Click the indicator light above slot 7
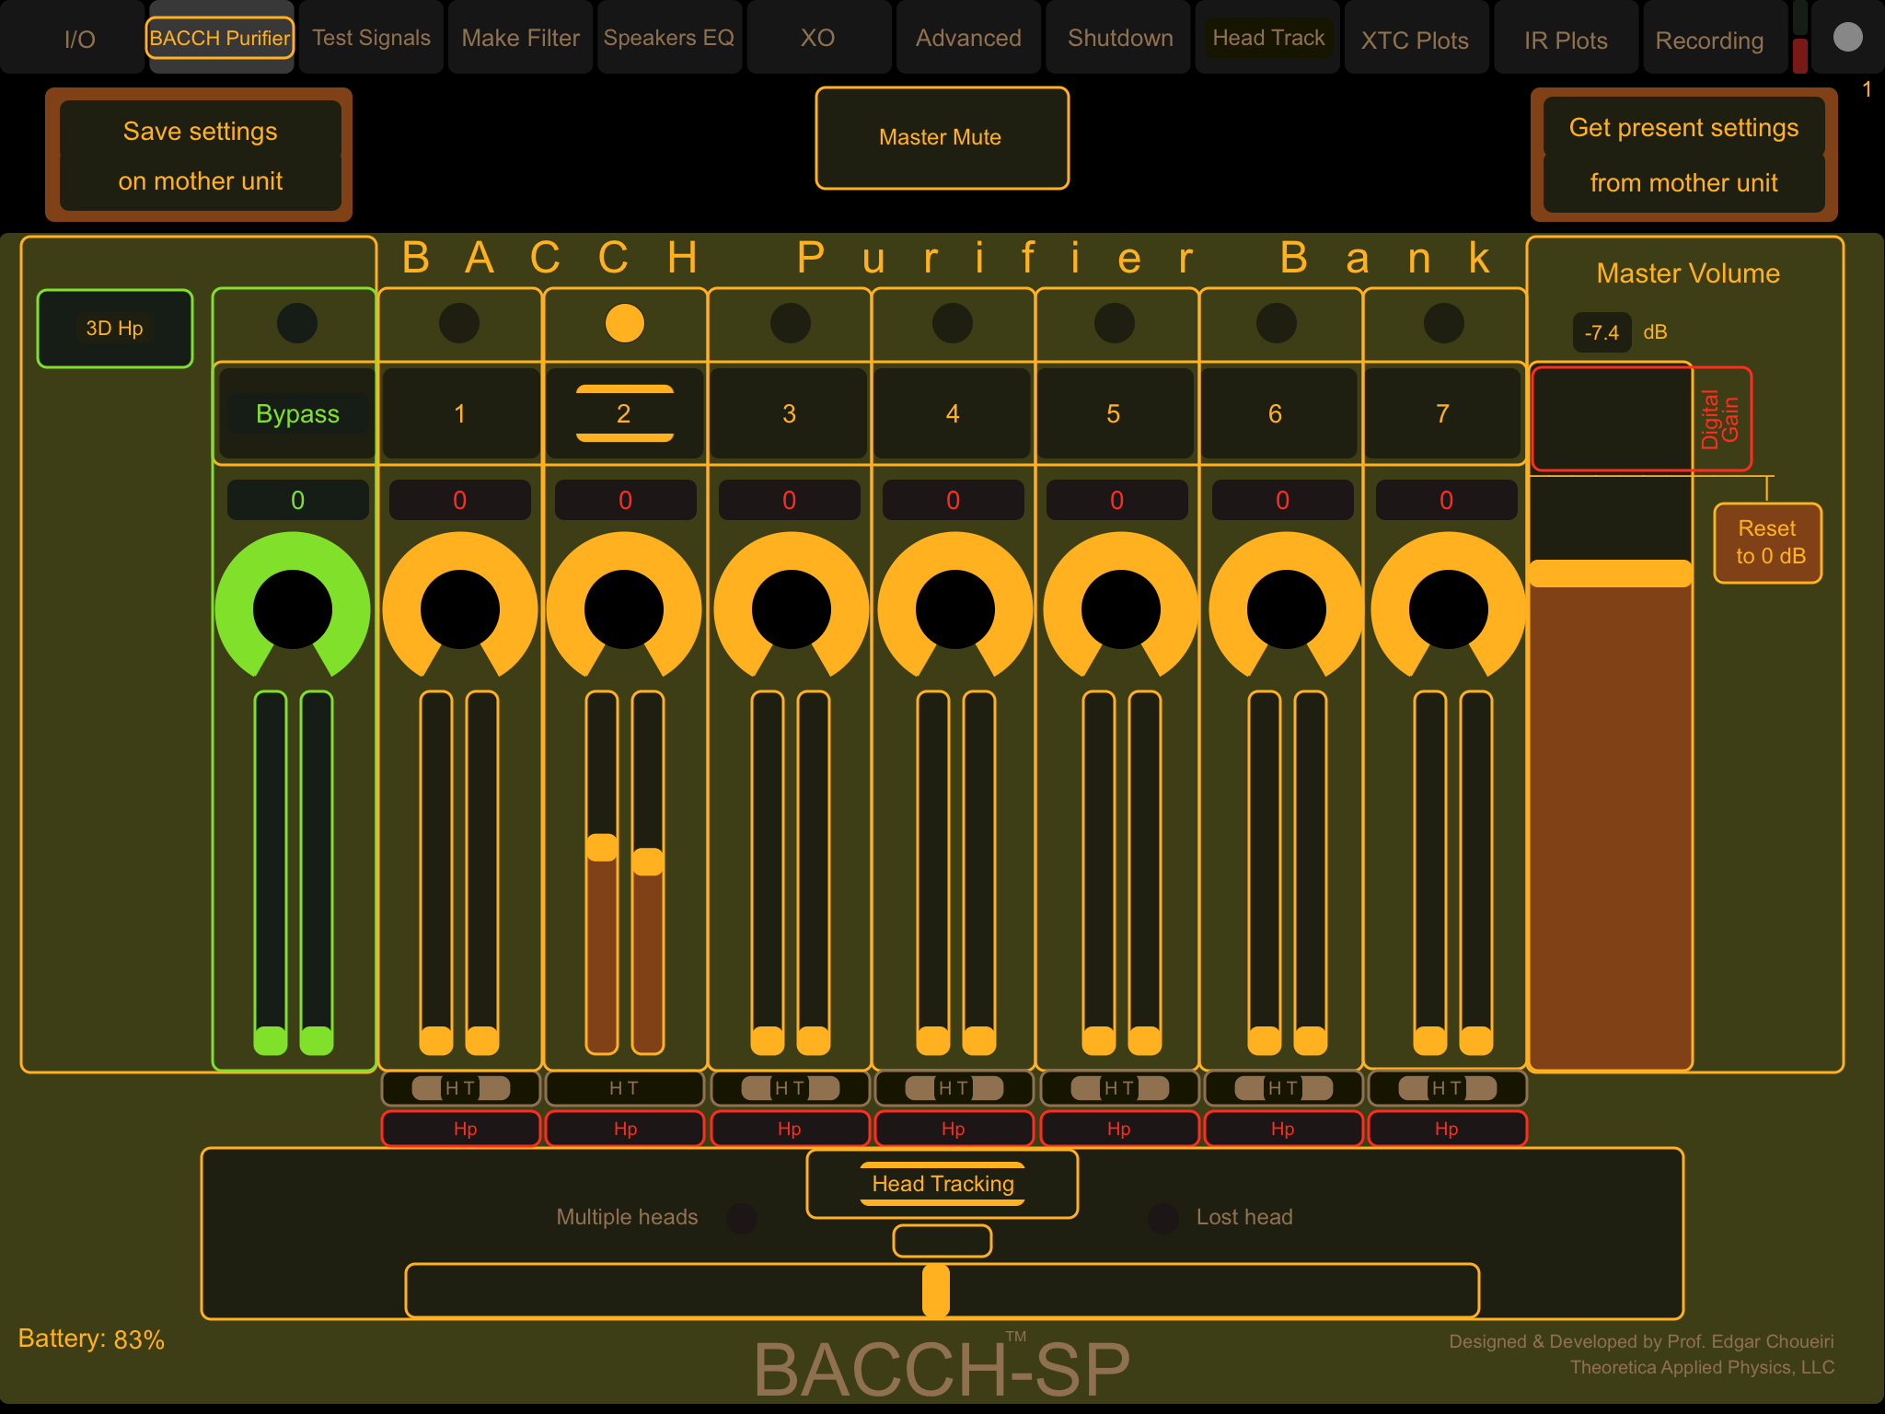The width and height of the screenshot is (1885, 1414). [1444, 323]
